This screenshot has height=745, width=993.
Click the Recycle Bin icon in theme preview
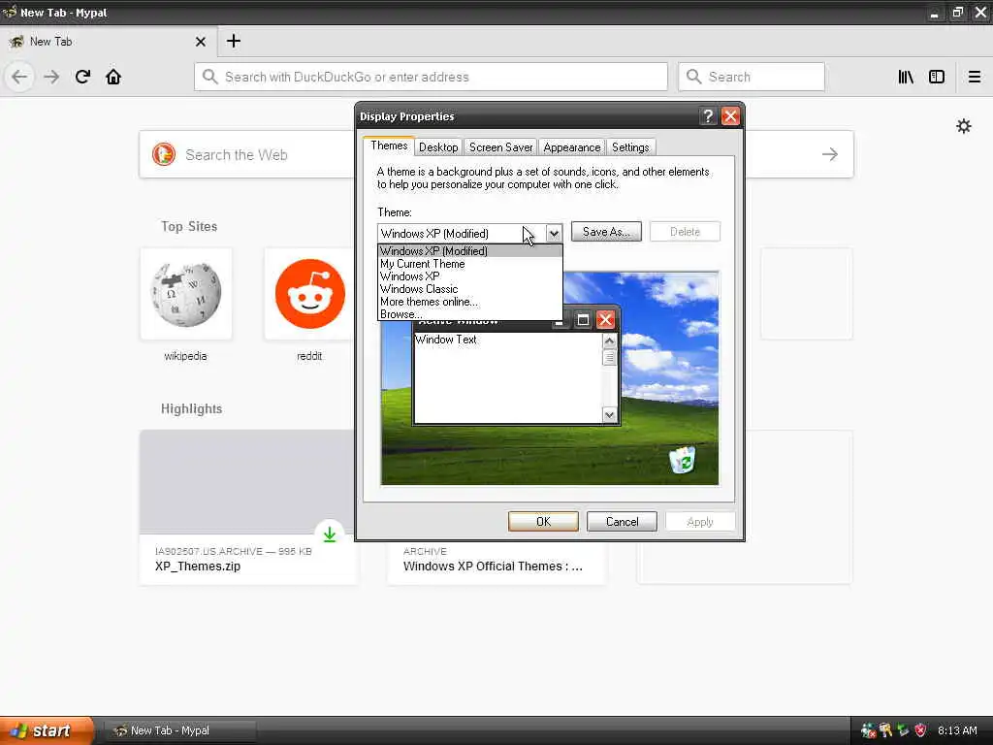tap(683, 460)
